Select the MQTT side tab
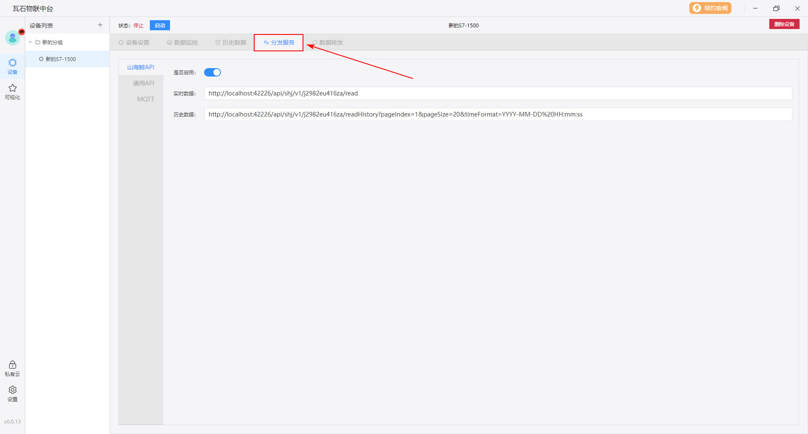 point(145,99)
